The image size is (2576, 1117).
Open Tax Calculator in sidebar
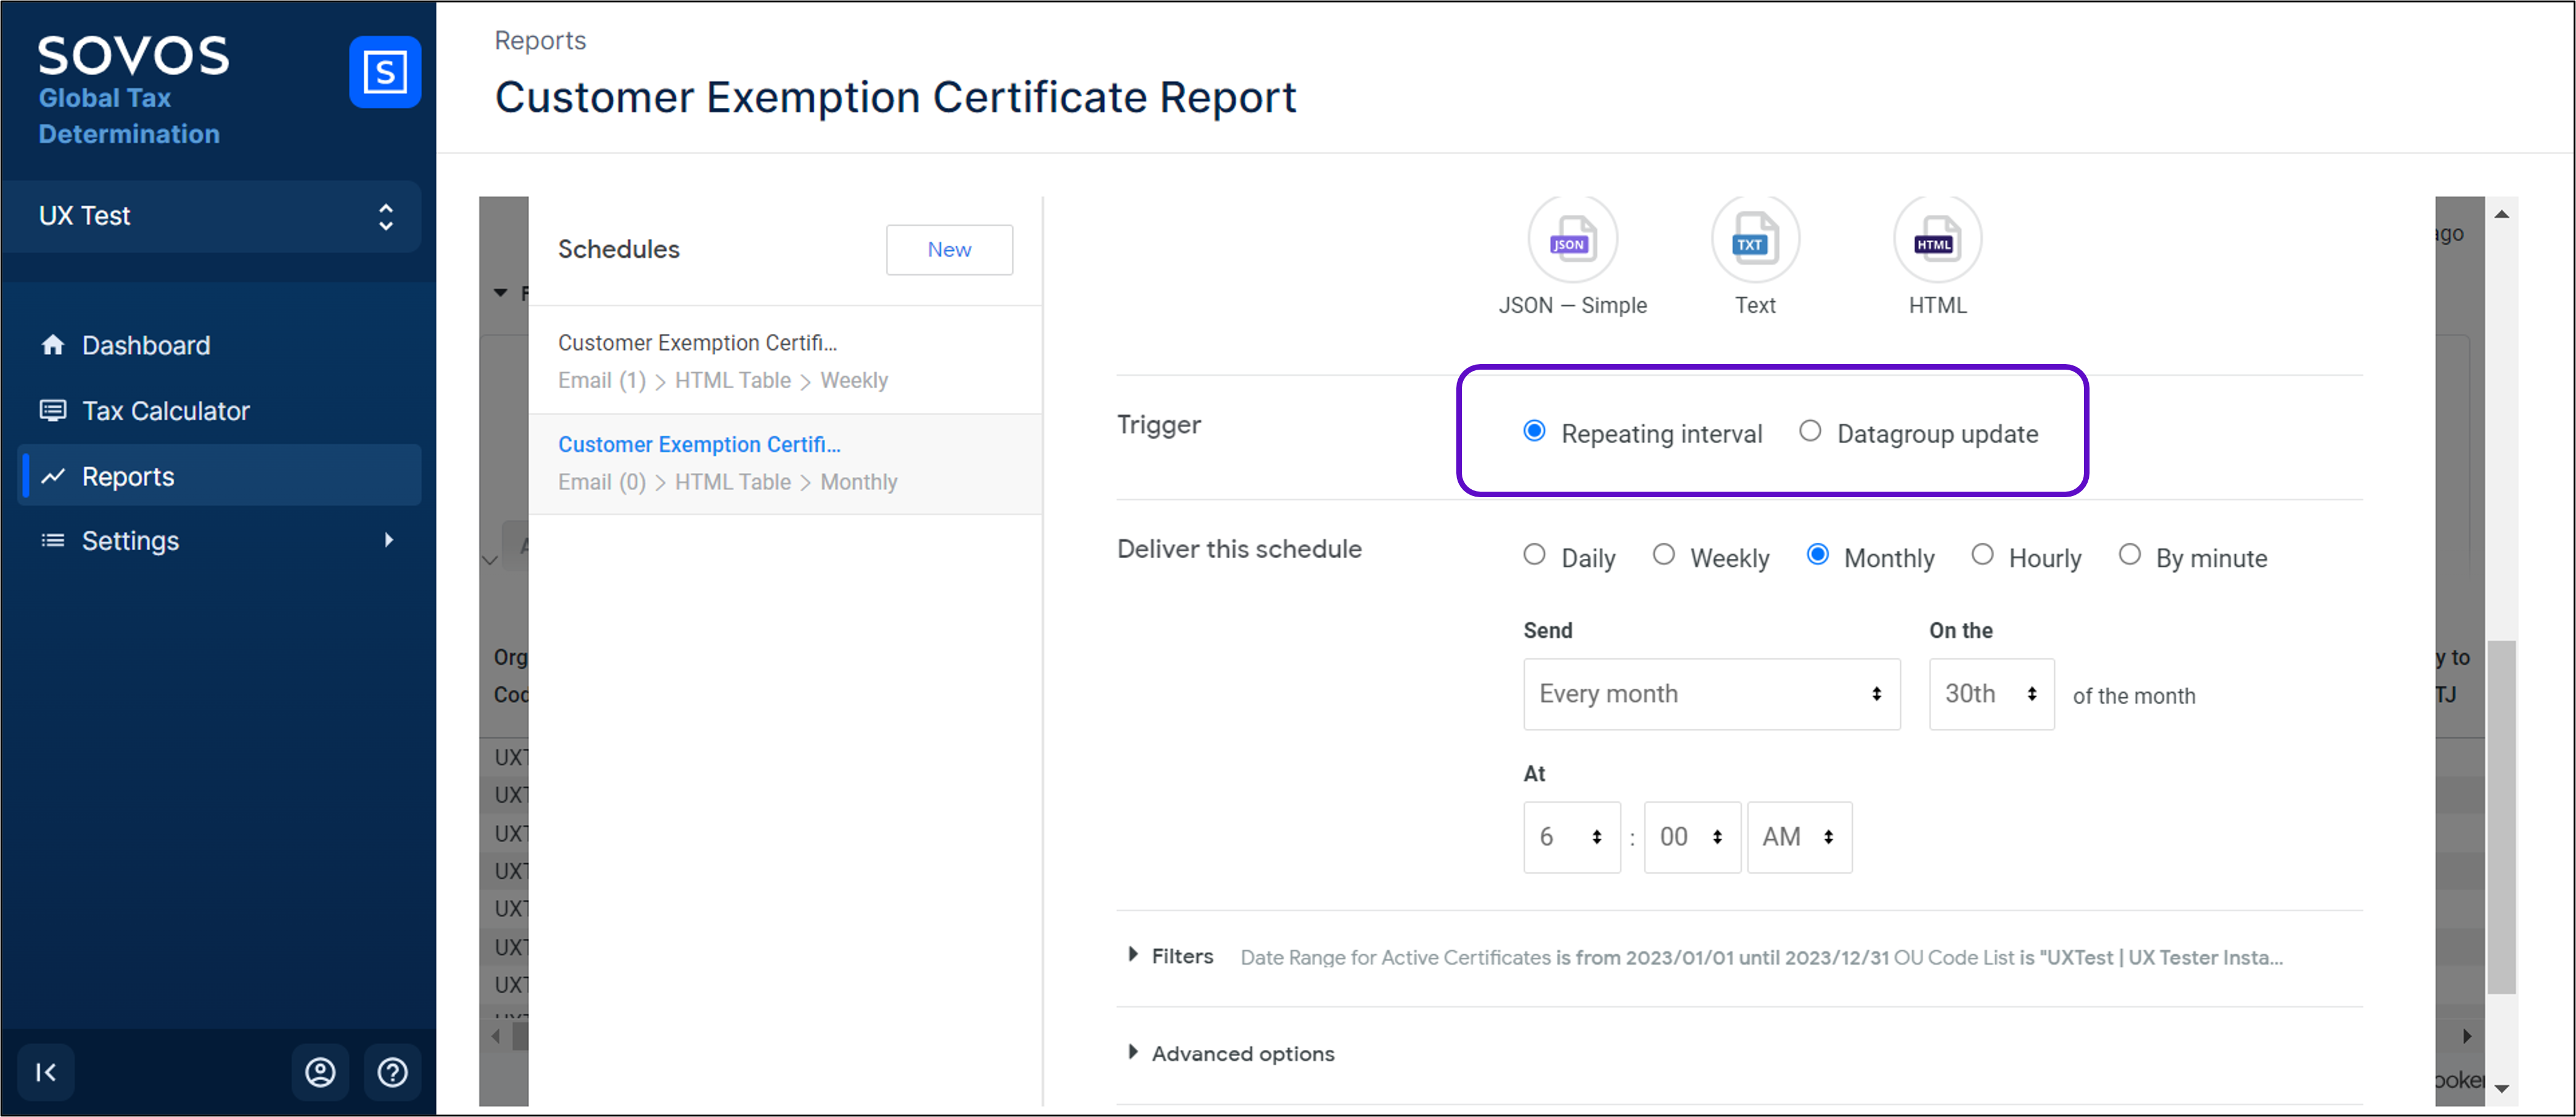[165, 410]
